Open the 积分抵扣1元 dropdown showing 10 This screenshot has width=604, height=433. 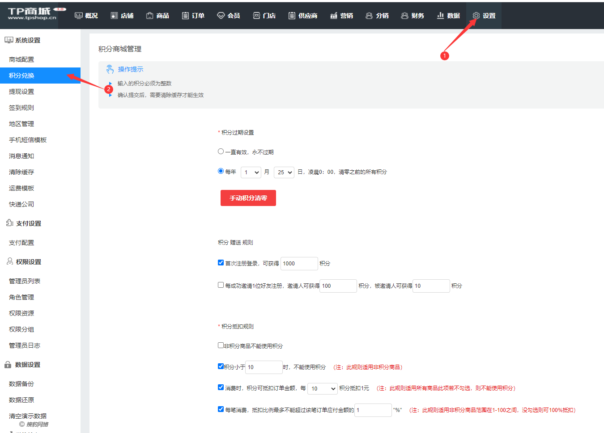coord(323,389)
